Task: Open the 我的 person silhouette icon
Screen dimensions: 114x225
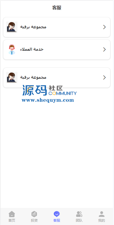Action: click(102, 214)
